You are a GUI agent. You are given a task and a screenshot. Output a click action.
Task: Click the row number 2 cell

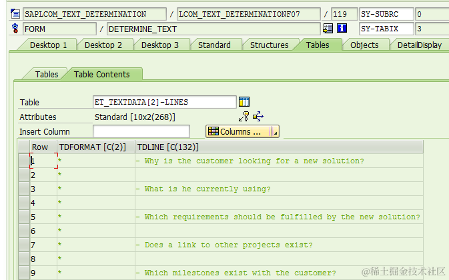pos(43,175)
